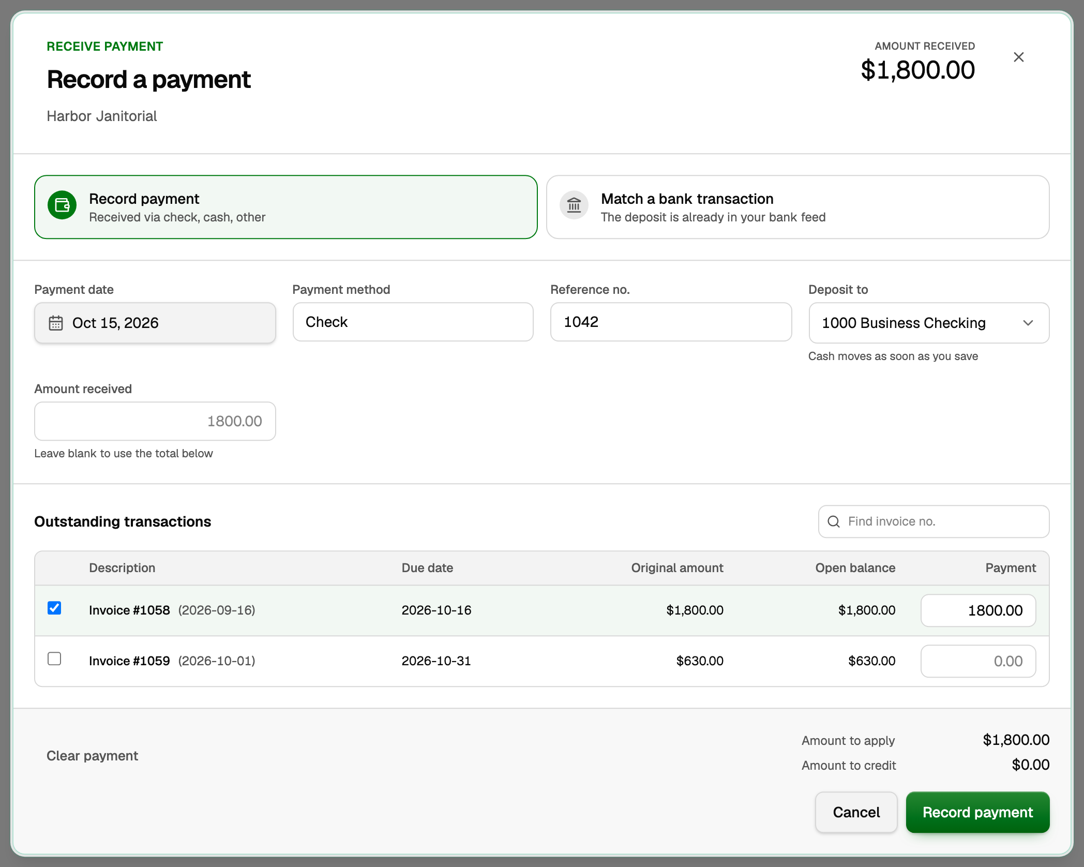Focus the Find invoice no. search box
Viewport: 1084px width, 867px height.
click(x=934, y=521)
